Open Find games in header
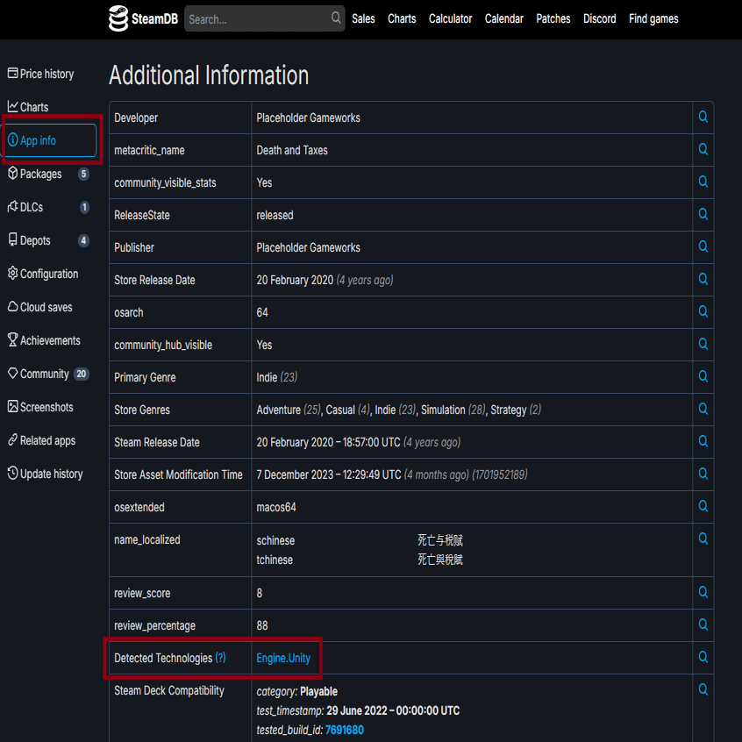 [x=653, y=19]
